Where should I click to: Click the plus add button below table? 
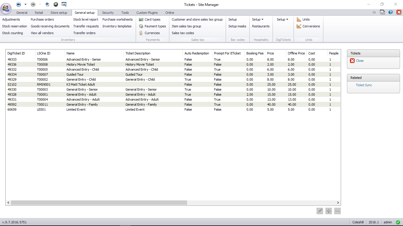[329, 211]
